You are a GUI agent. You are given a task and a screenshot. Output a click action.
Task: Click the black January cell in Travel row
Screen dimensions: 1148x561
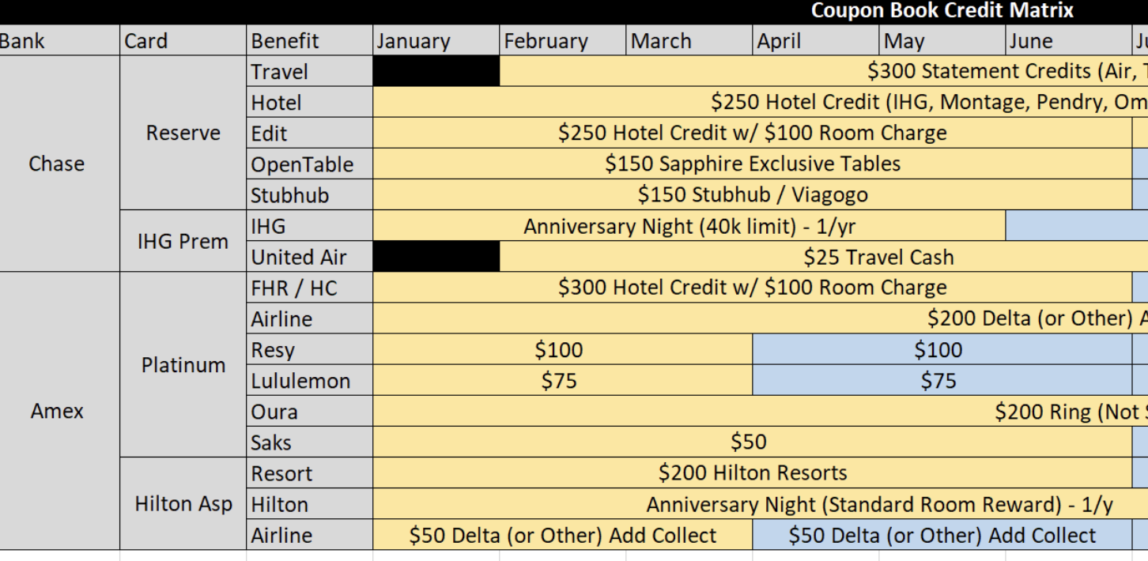point(436,71)
